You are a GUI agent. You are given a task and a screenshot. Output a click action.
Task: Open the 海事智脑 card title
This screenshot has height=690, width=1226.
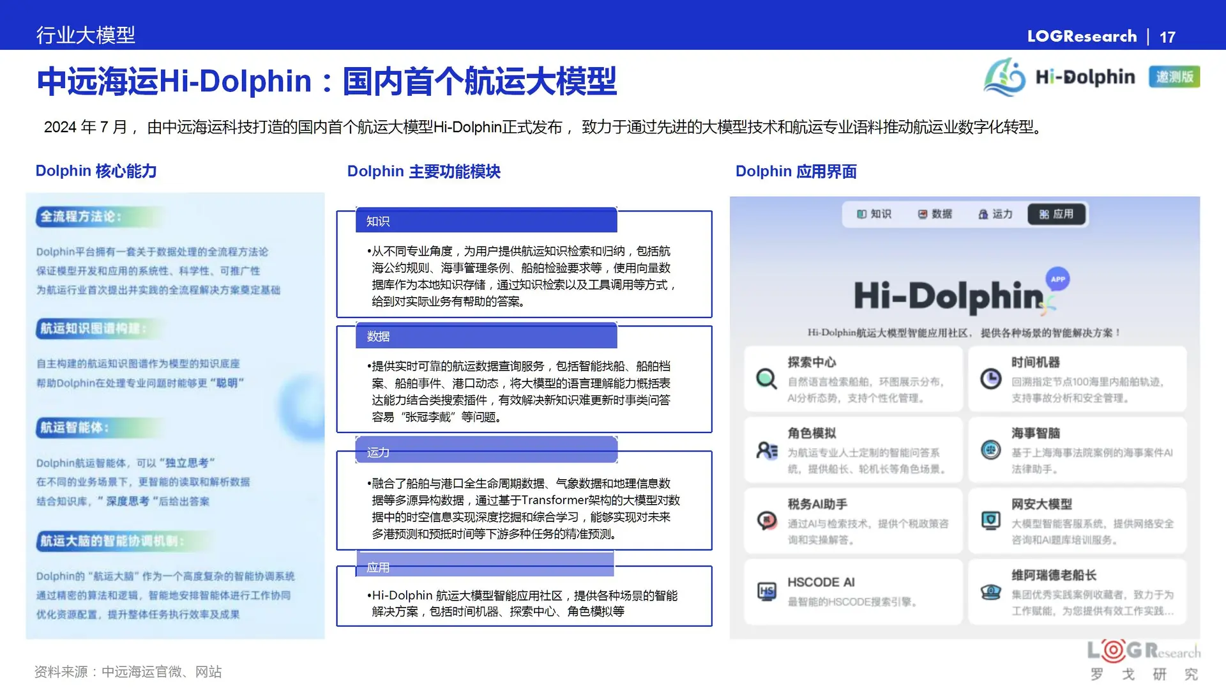click(x=1035, y=433)
